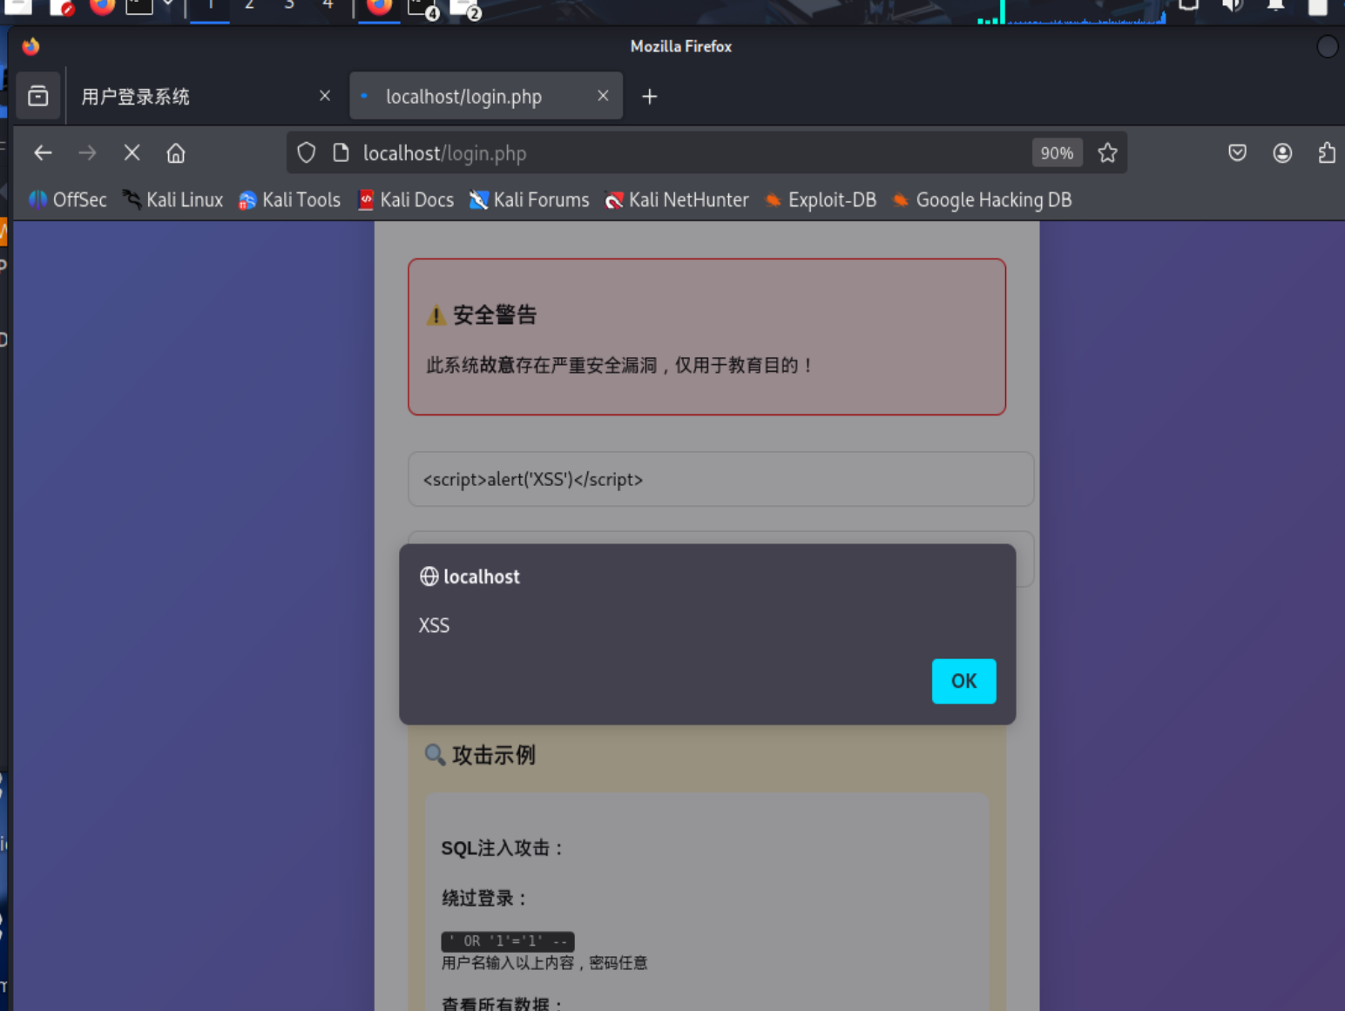Open the Kali Forums bookmark
Viewport: 1345px width, 1011px height.
(x=529, y=200)
